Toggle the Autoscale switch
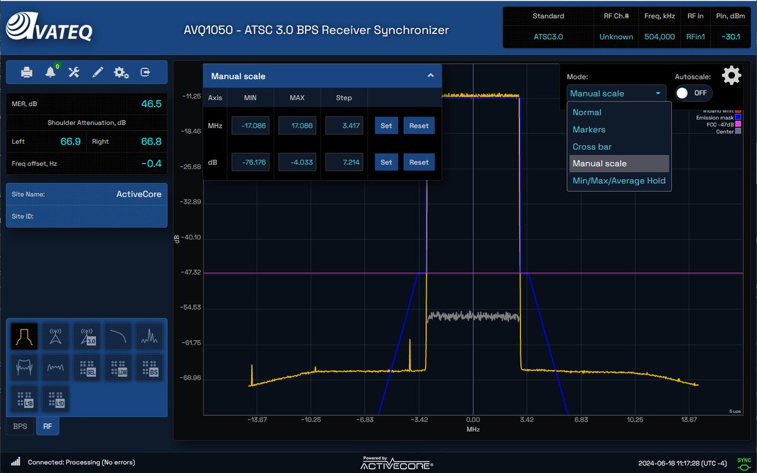This screenshot has width=757, height=473. [x=693, y=93]
